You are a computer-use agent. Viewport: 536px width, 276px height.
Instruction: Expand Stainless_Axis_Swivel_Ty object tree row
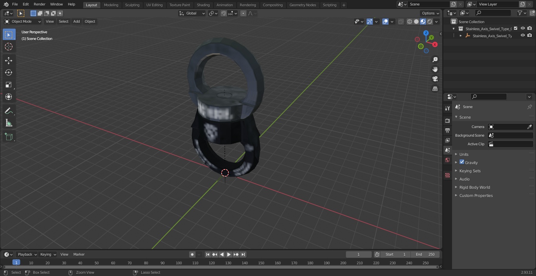pos(461,36)
